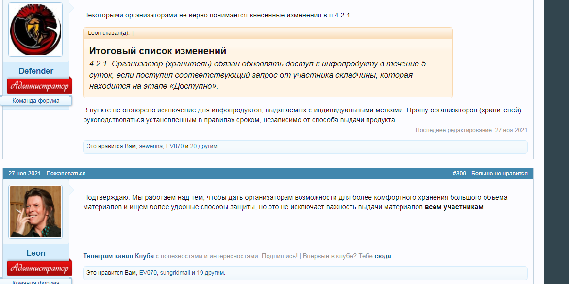This screenshot has height=284, width=569.
Task: Follow the 'сюда' link in the signature
Action: tap(383, 256)
